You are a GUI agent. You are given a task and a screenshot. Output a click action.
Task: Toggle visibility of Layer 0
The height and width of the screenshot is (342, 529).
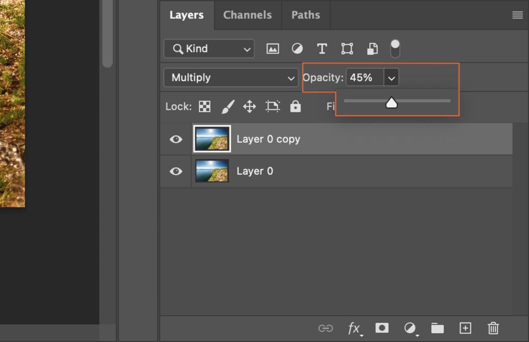175,171
